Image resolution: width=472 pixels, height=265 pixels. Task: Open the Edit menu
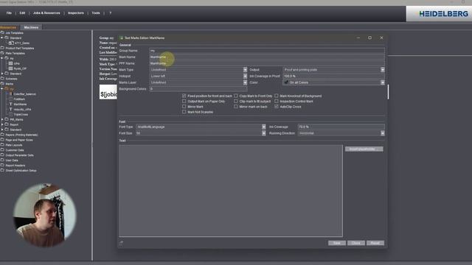[22, 13]
